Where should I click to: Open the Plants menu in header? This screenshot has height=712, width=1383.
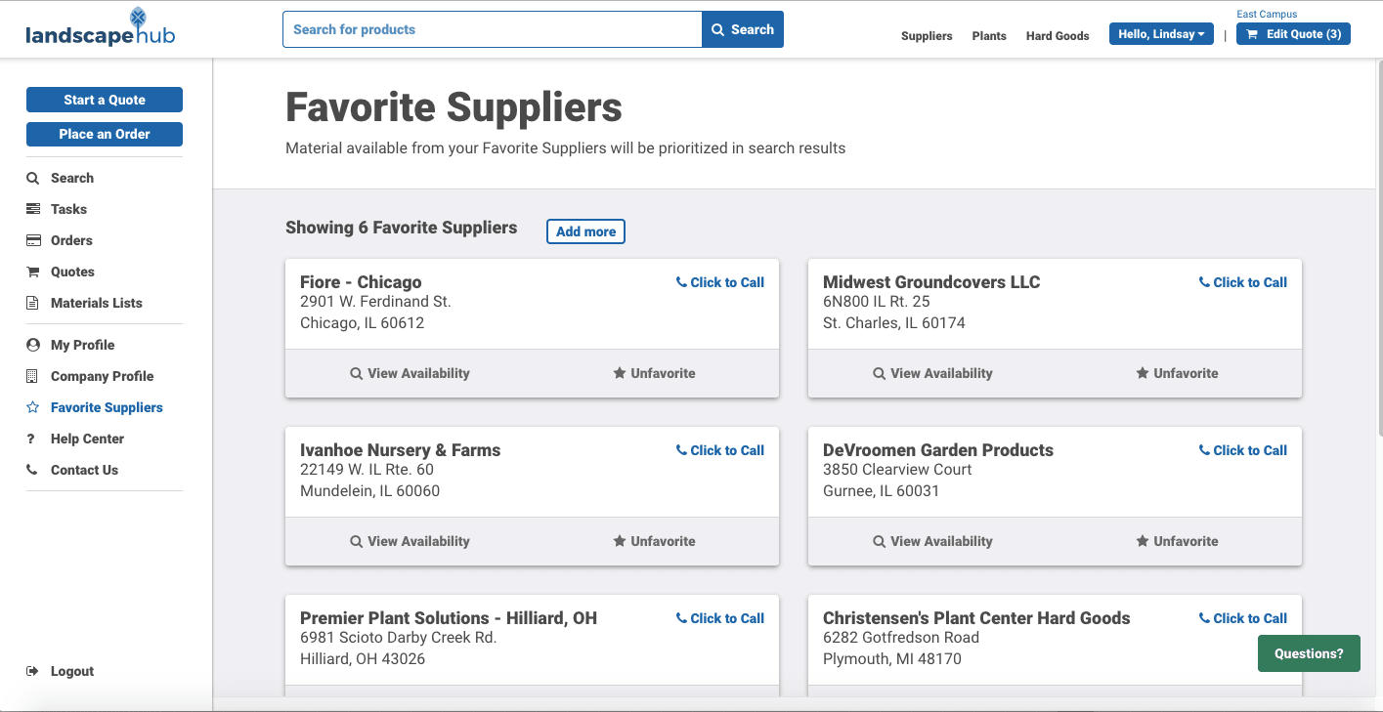[x=989, y=36]
